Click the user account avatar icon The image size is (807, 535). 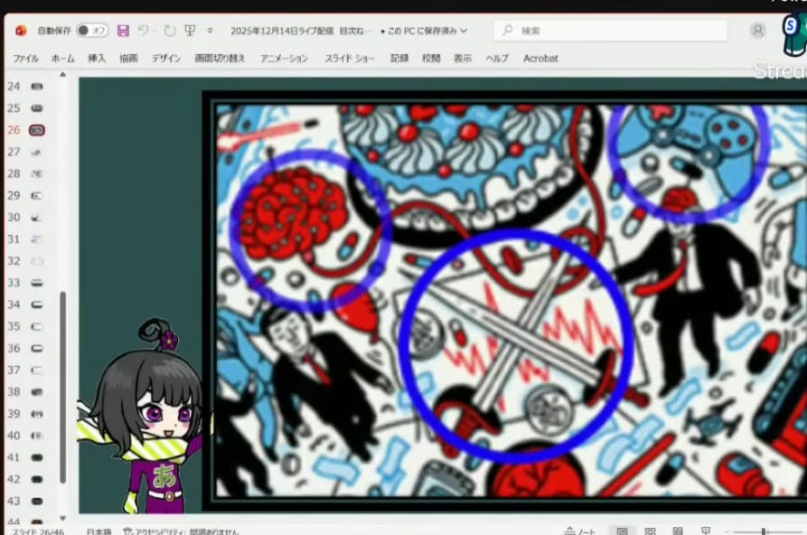pyautogui.click(x=757, y=31)
